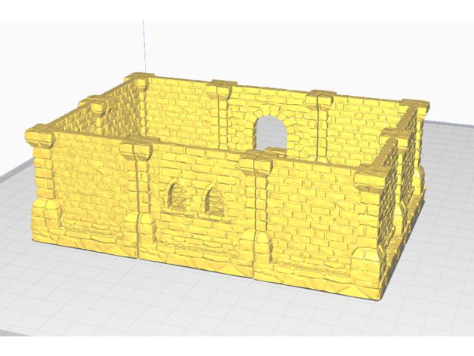Click the back wall pillar left of archway
This screenshot has height=356, width=474.
224,113
